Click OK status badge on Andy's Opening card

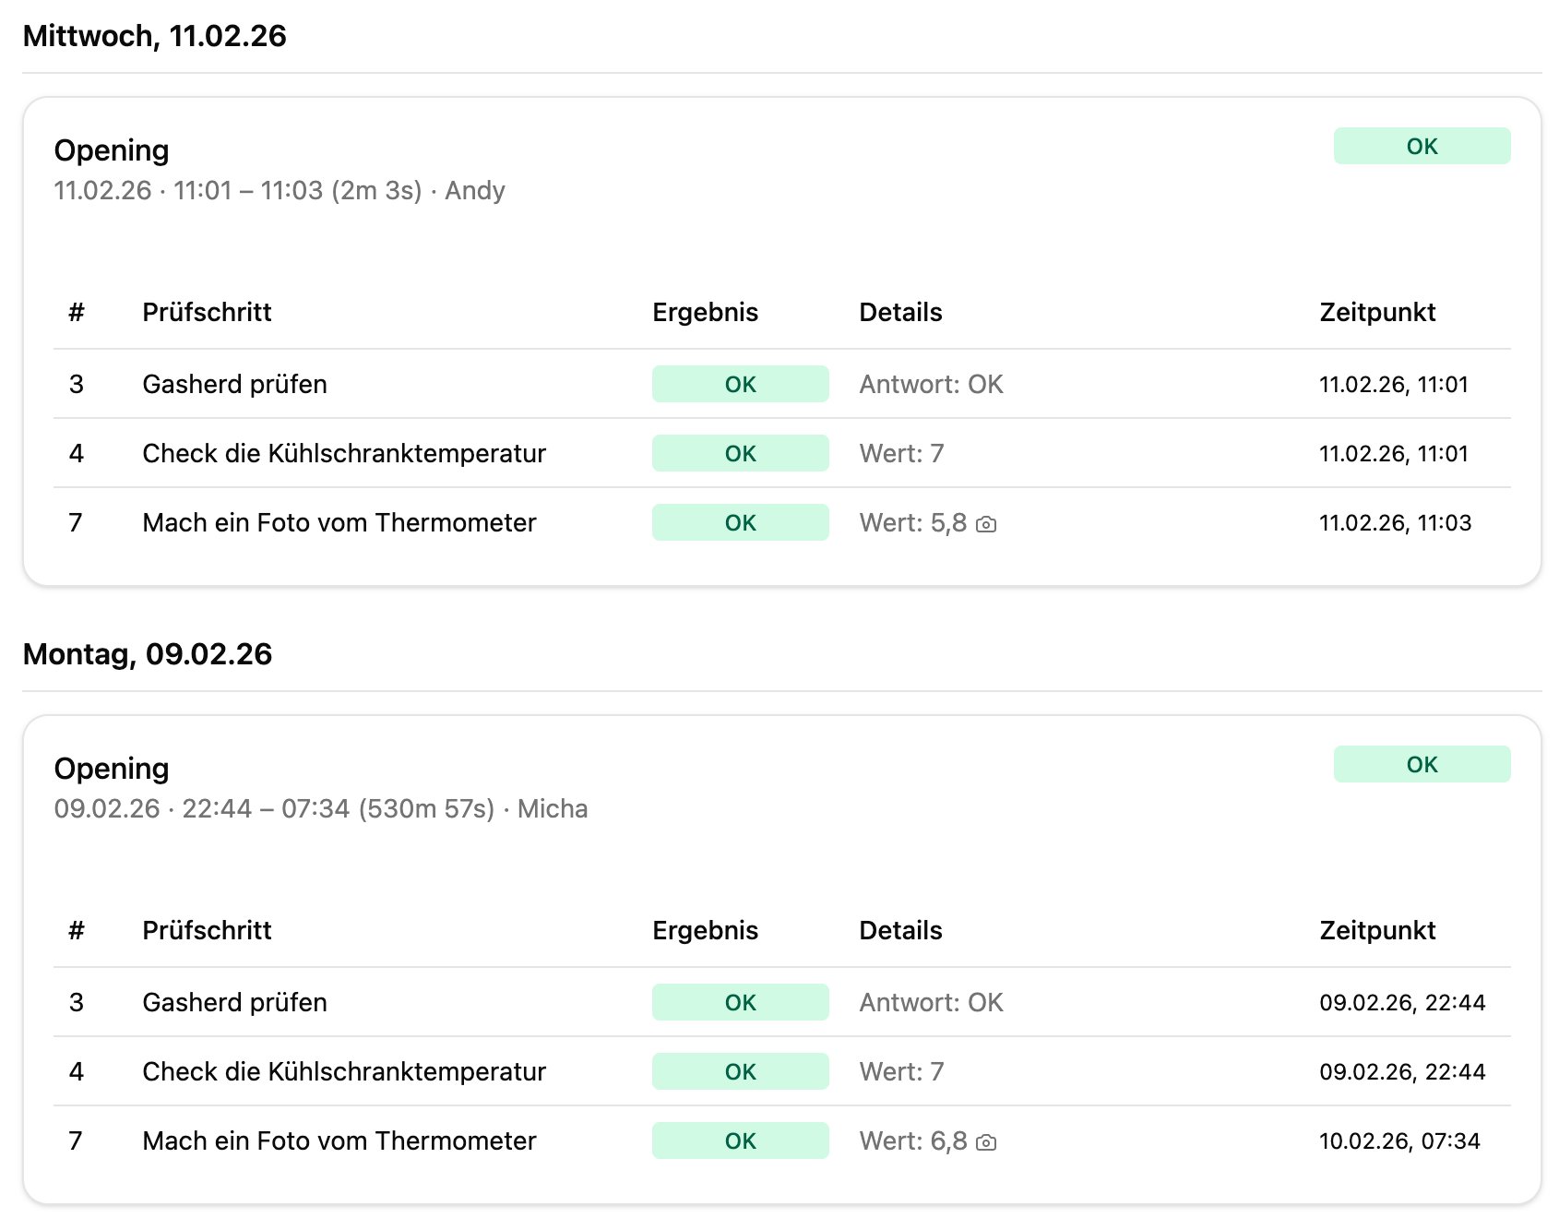coord(1421,147)
